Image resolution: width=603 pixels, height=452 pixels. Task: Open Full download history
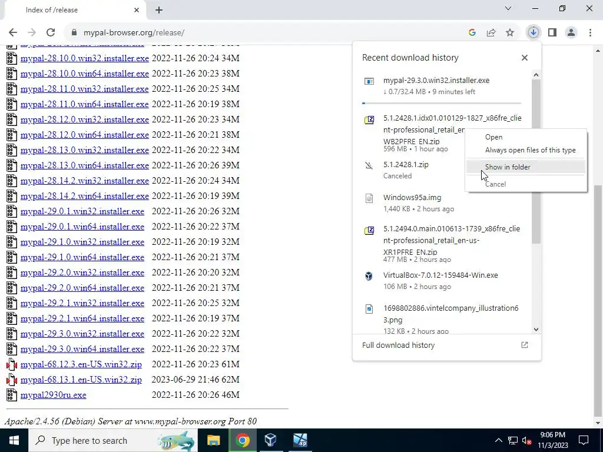coord(446,345)
